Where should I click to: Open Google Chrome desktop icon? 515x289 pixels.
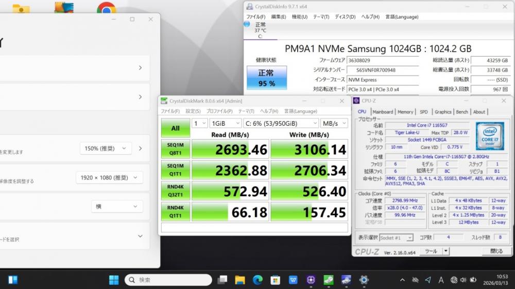click(x=107, y=7)
